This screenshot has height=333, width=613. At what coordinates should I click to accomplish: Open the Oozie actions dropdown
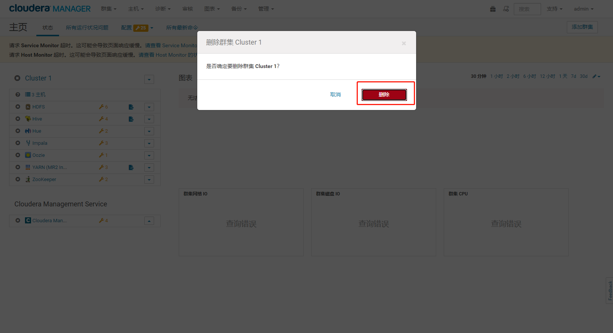[149, 155]
